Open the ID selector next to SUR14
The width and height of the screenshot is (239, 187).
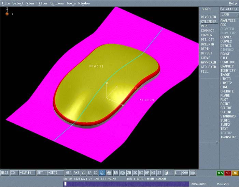pyautogui.click(x=14, y=173)
